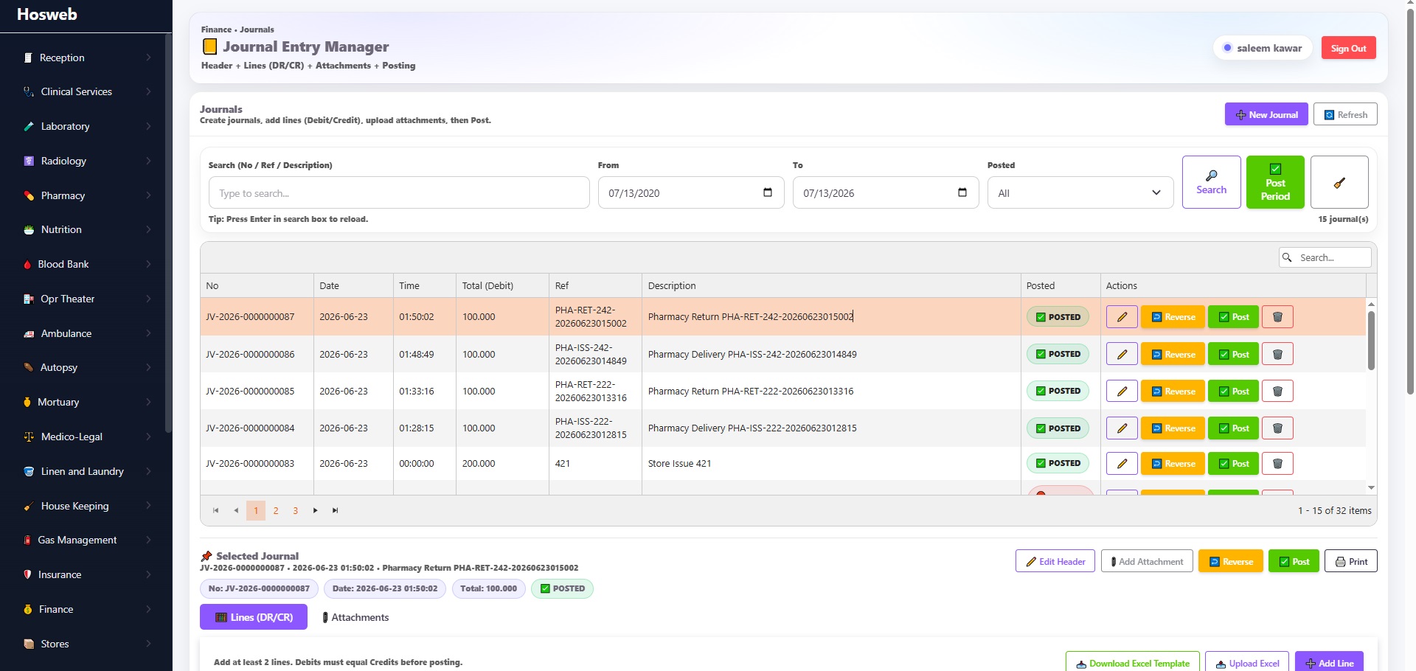Click the Blood Bank drop icon

point(27,265)
